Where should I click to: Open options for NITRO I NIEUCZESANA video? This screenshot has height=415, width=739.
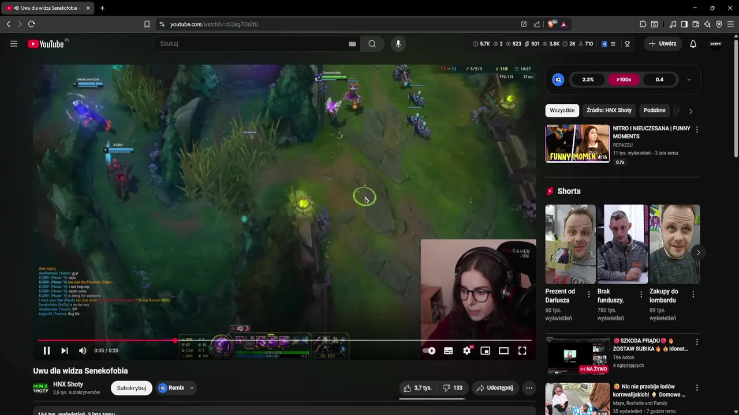(697, 130)
